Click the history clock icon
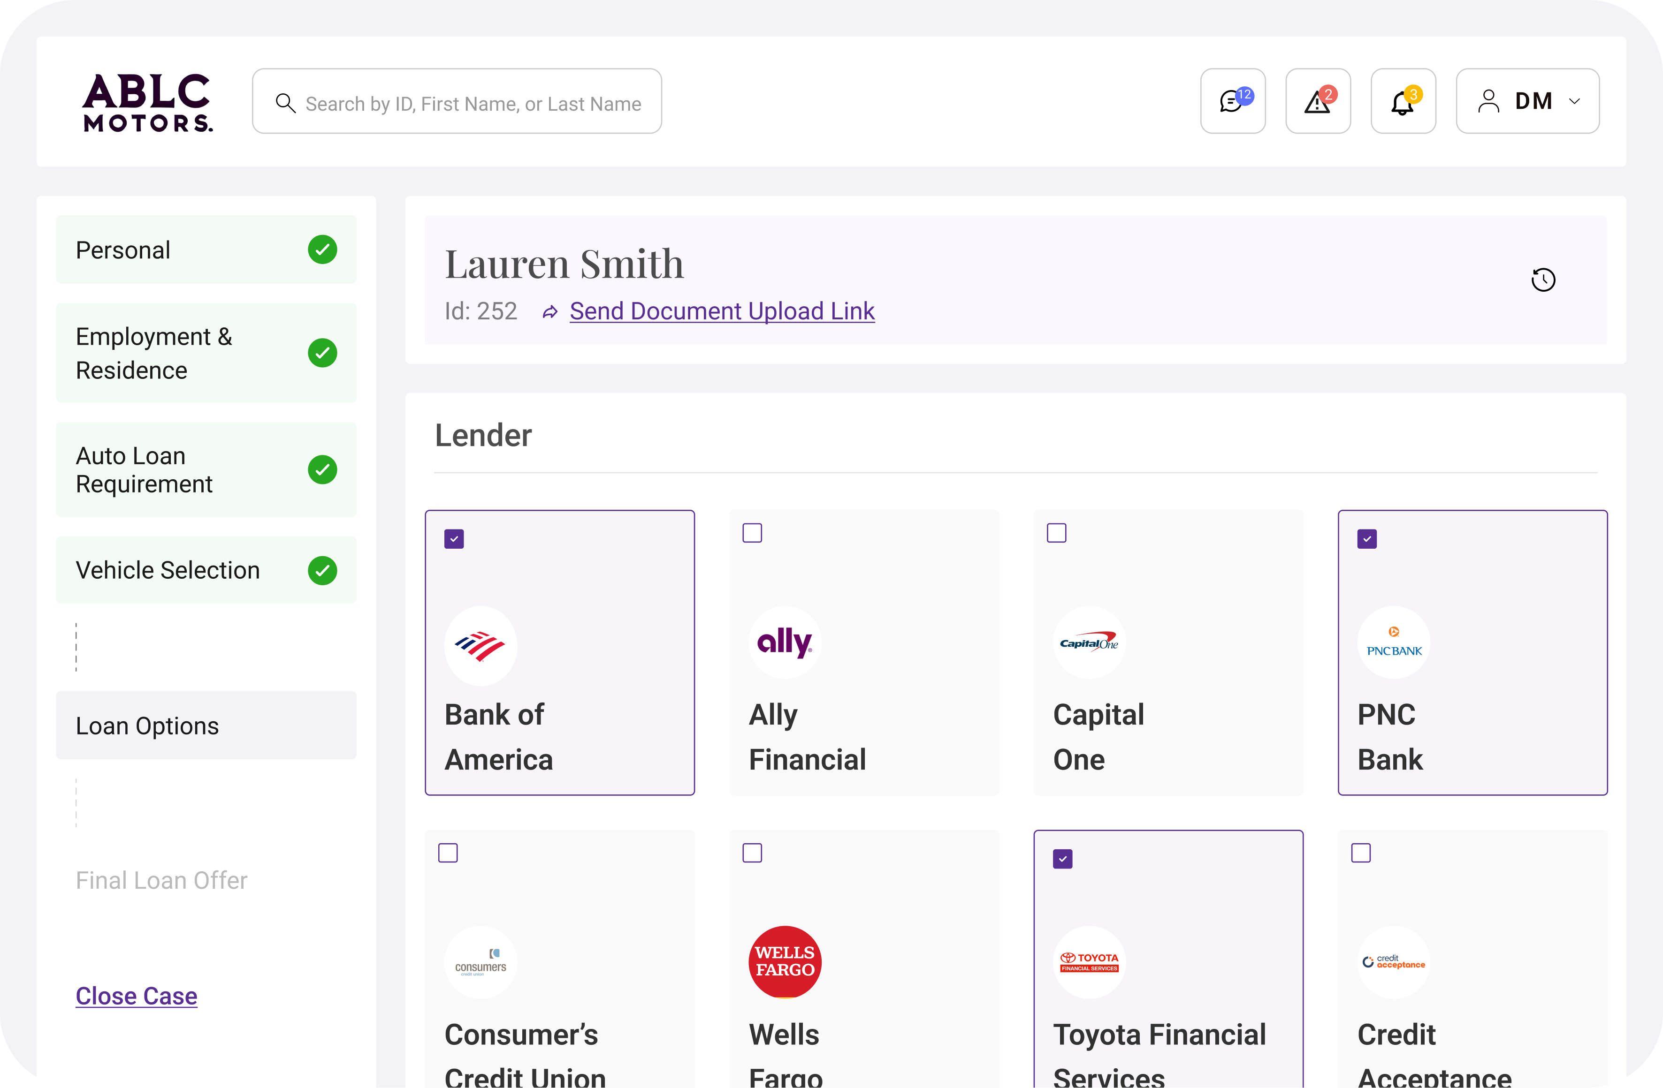 tap(1543, 280)
